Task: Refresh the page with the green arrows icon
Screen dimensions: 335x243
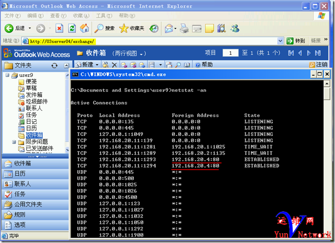Action: pos(72,28)
